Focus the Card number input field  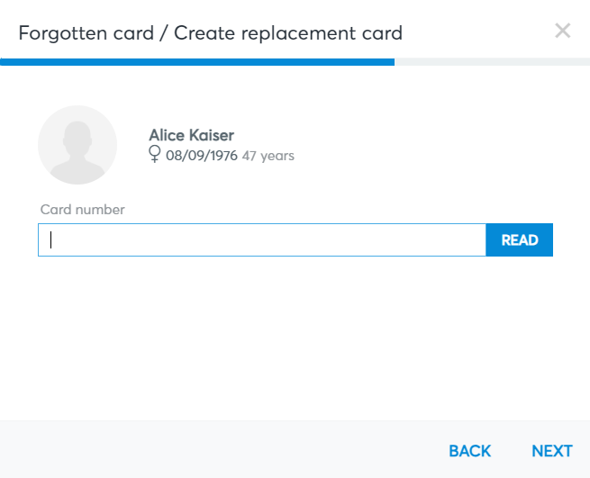[262, 240]
